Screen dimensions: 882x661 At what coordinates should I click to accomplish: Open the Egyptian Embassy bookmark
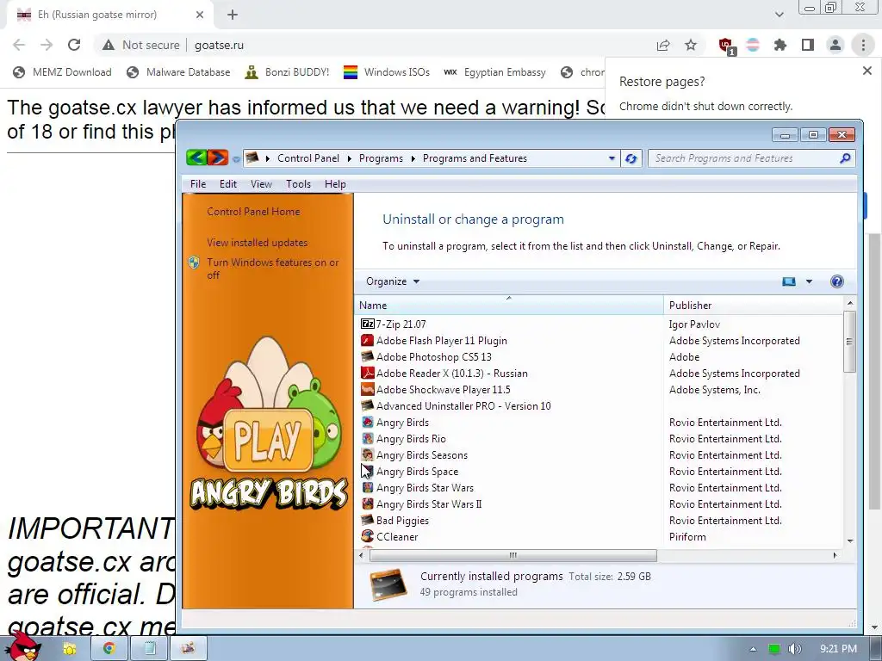point(495,72)
